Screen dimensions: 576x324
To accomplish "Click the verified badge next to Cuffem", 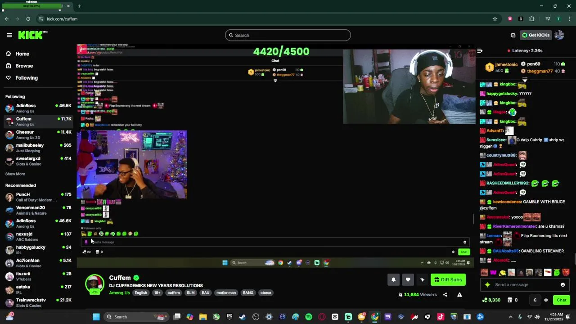I will [x=136, y=278].
